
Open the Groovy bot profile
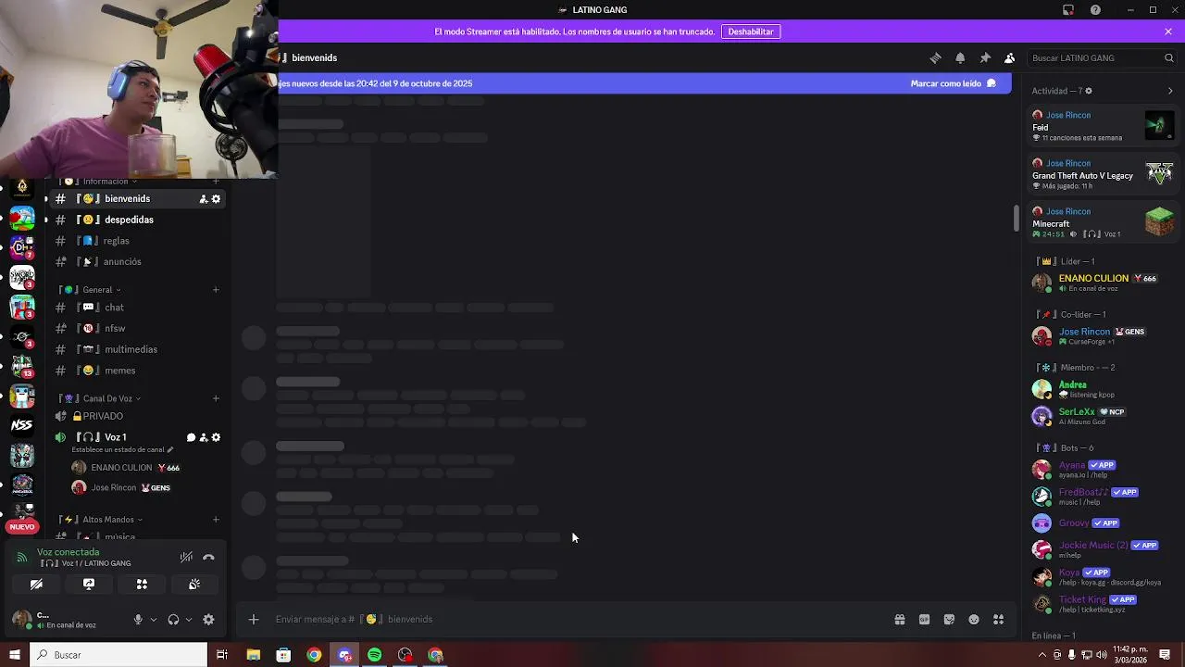tap(1103, 522)
